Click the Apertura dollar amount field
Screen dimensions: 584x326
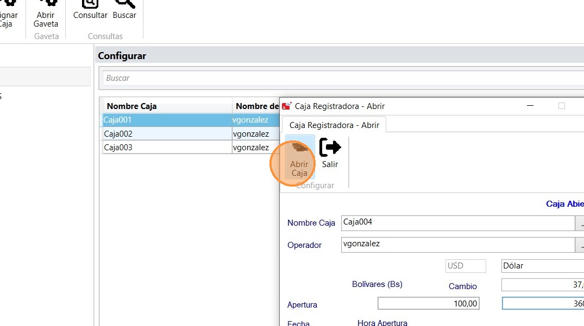[543, 303]
